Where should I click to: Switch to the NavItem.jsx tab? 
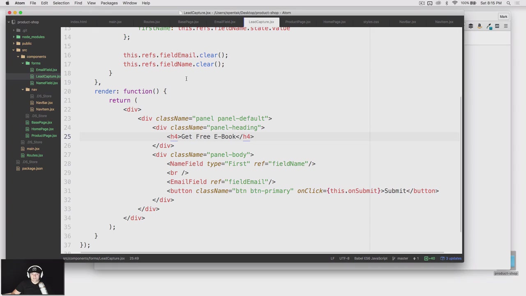click(x=444, y=22)
